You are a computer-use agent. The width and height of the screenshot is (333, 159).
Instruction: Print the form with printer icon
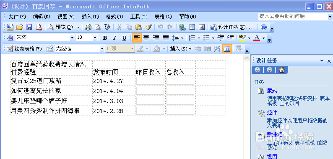pyautogui.click(x=88, y=27)
